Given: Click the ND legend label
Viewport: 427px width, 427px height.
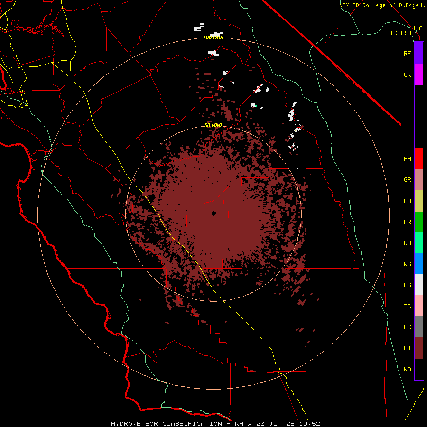Looking at the screenshot, I should 407,370.
